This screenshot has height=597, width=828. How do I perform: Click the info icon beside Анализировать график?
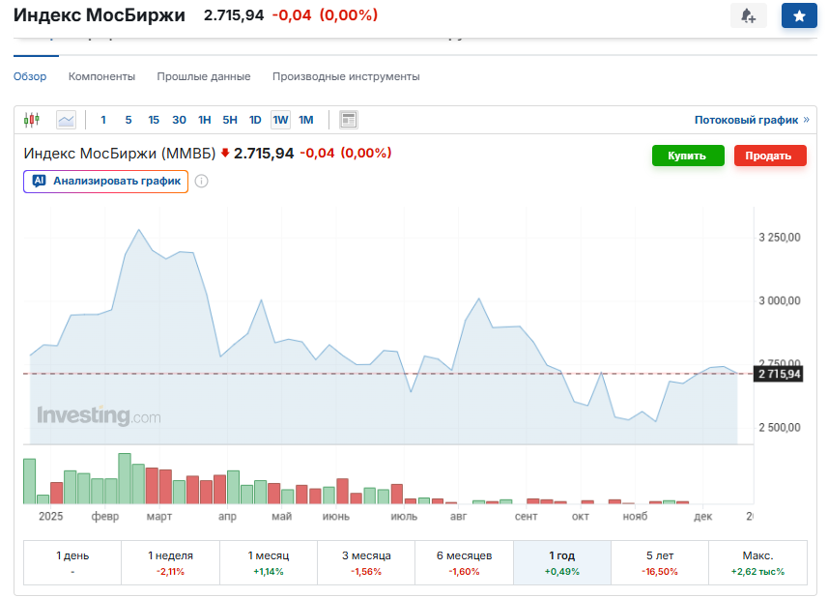[x=201, y=181]
